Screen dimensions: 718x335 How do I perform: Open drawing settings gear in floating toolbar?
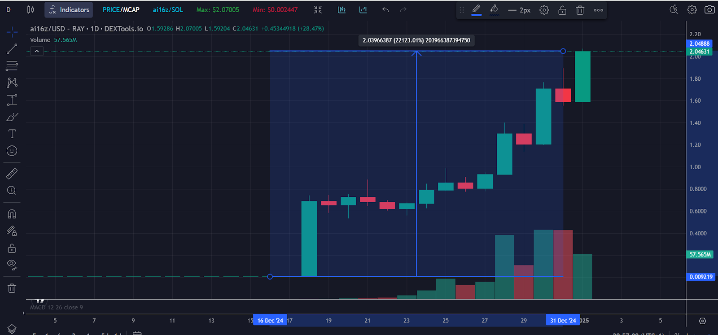tap(544, 10)
